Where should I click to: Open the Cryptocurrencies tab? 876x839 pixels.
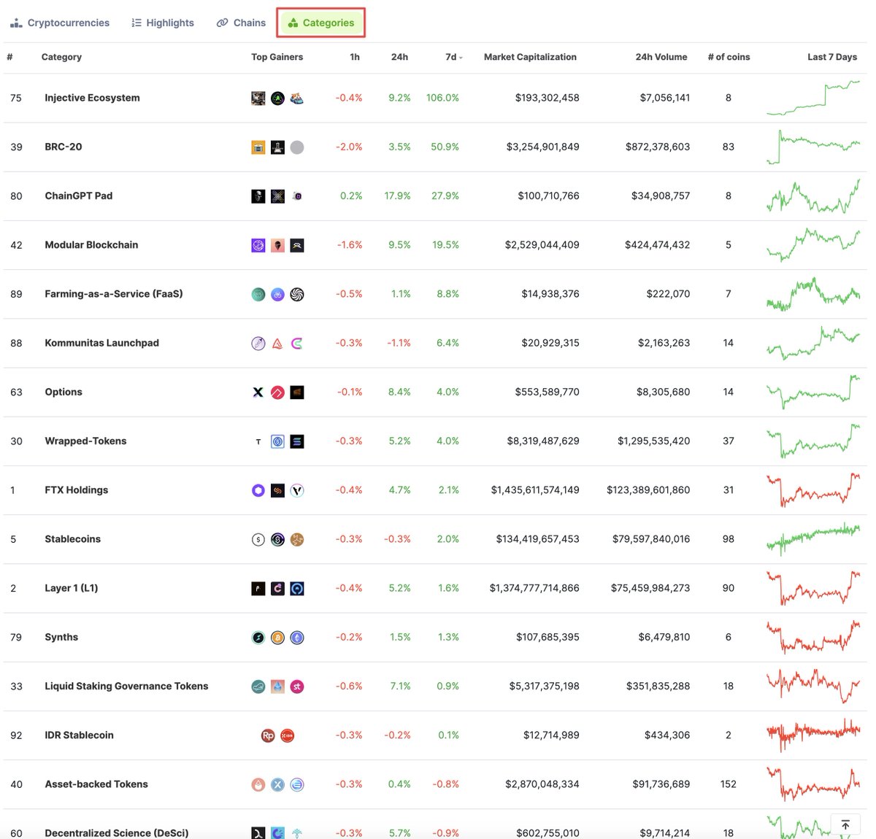point(60,23)
